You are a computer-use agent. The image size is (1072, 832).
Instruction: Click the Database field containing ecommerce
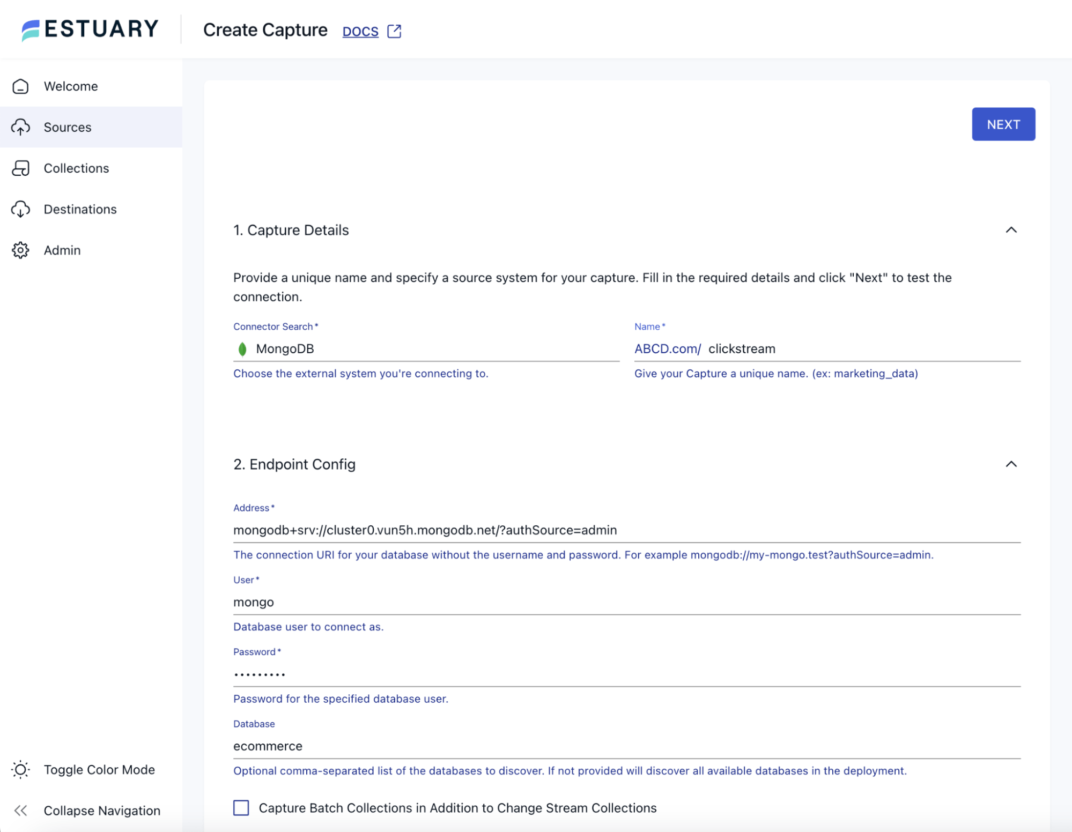[x=627, y=746]
